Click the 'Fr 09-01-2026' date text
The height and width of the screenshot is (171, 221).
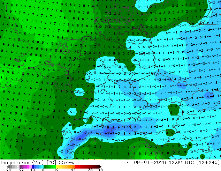point(146,163)
